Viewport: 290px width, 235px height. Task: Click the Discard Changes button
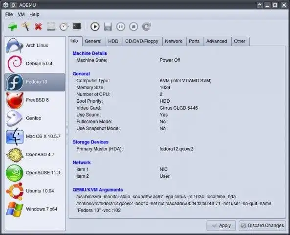pyautogui.click(x=262, y=226)
